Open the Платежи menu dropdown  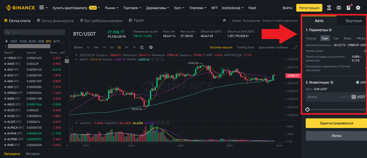tap(198, 8)
